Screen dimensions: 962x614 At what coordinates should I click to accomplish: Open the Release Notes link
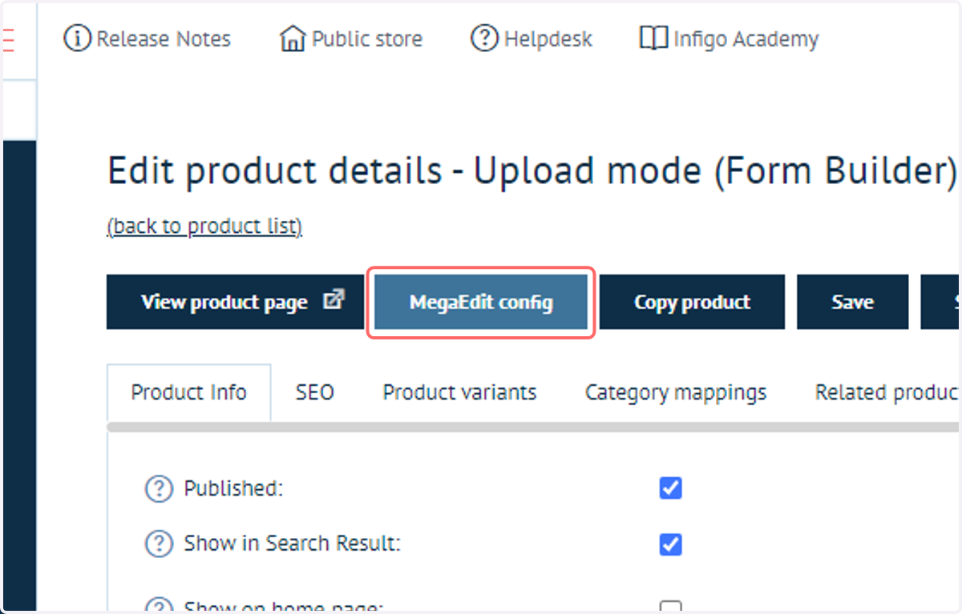click(x=148, y=38)
